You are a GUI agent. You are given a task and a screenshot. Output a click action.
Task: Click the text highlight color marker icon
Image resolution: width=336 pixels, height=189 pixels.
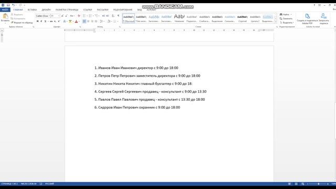click(x=70, y=22)
